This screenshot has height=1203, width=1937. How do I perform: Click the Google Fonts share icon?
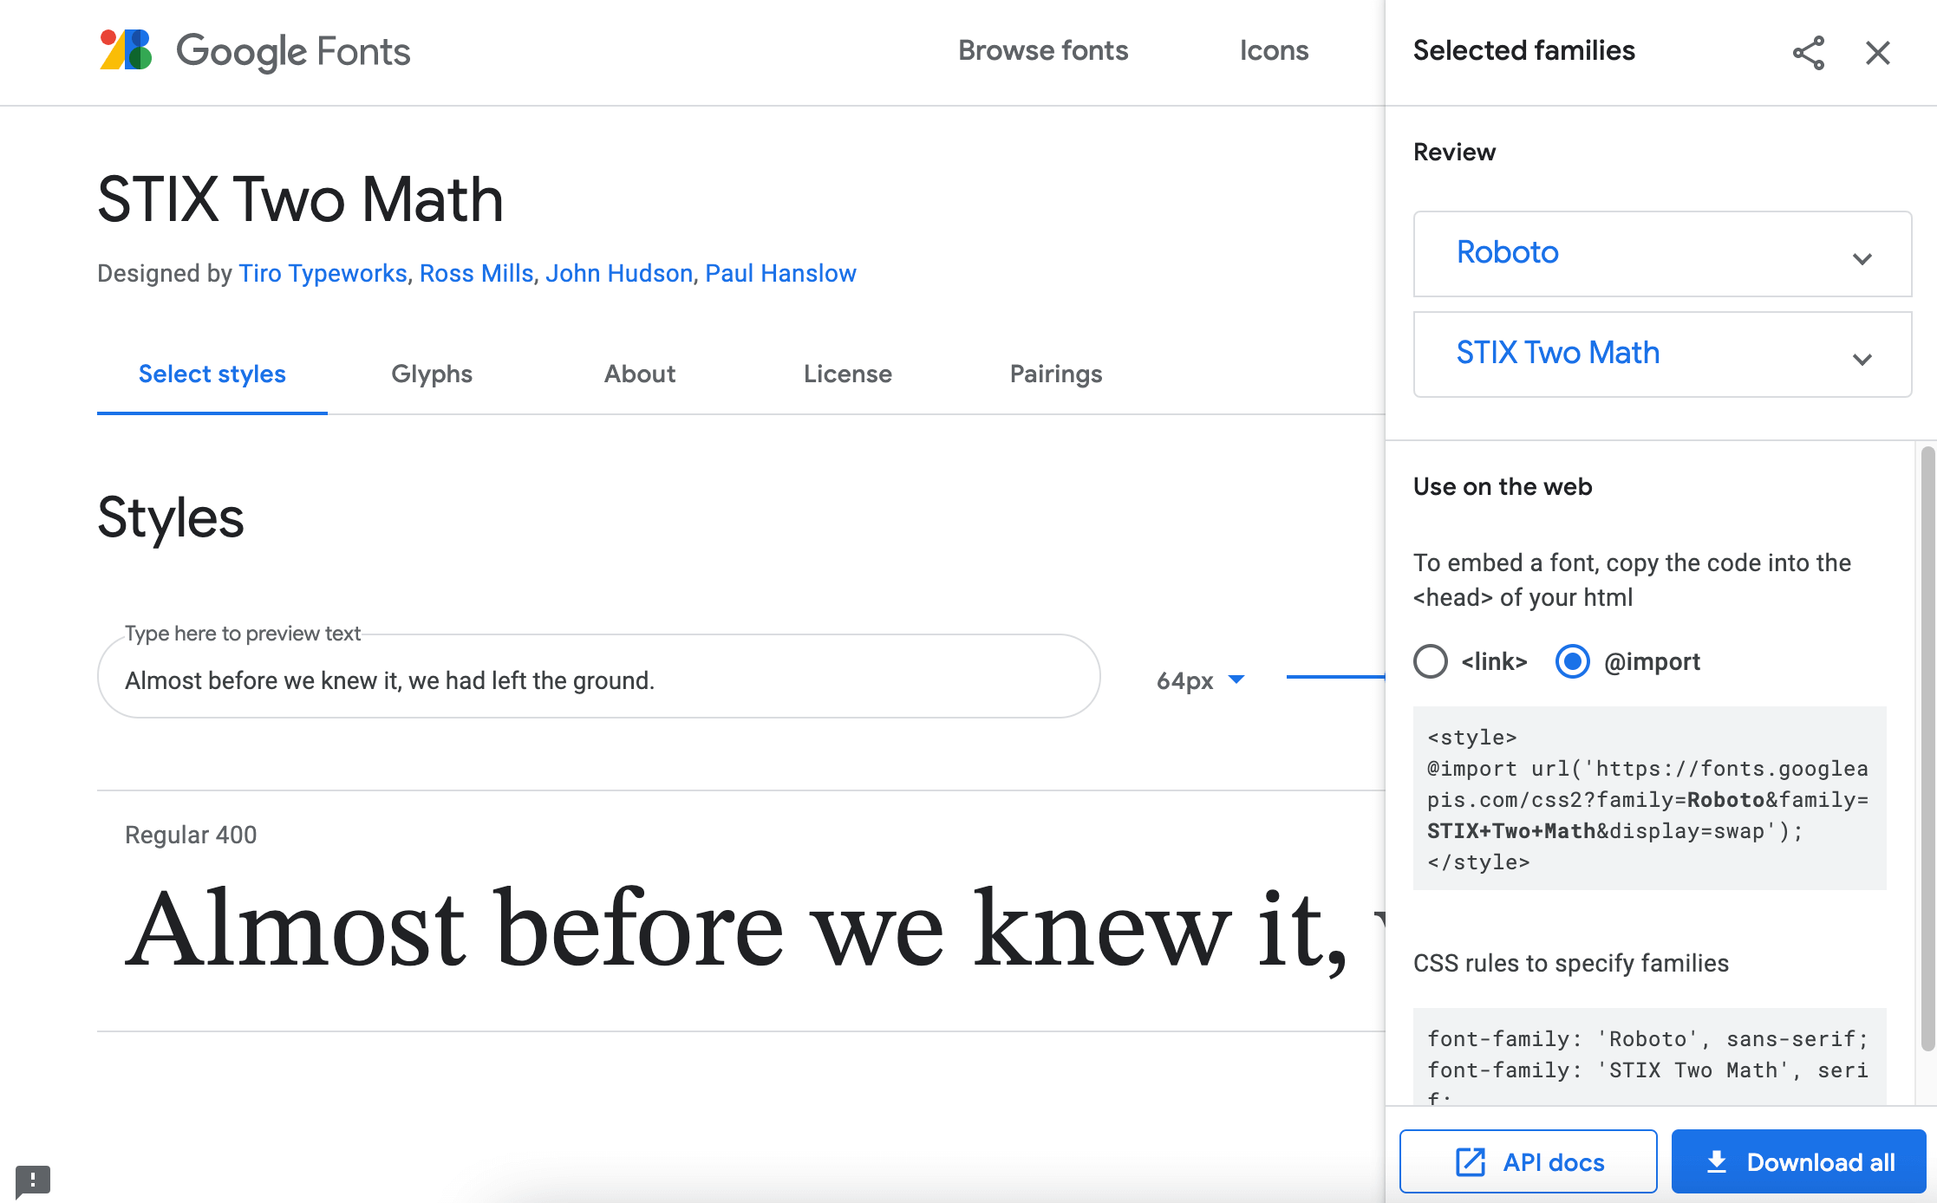click(1807, 53)
